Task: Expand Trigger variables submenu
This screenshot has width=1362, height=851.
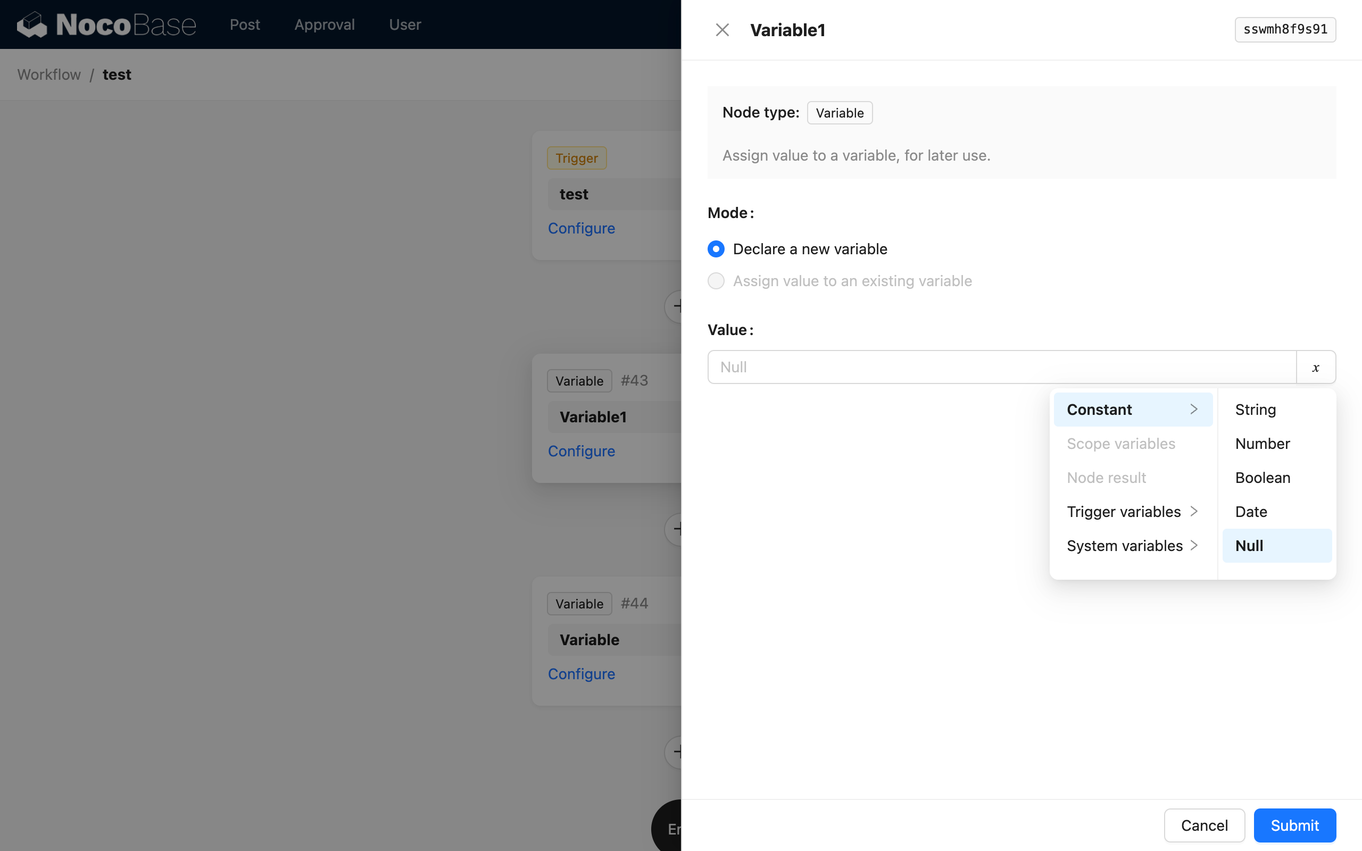Action: 1132,512
